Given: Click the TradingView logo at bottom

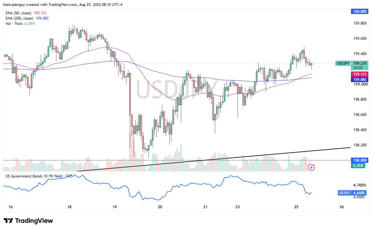Looking at the screenshot, I should (x=28, y=221).
